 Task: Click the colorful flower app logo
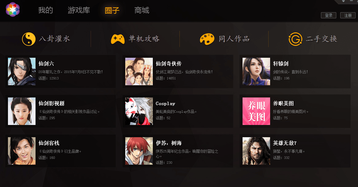[13, 9]
